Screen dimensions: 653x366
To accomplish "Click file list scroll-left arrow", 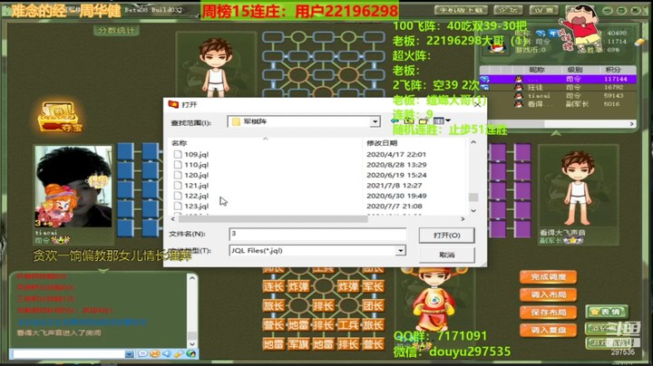I will coord(173,218).
